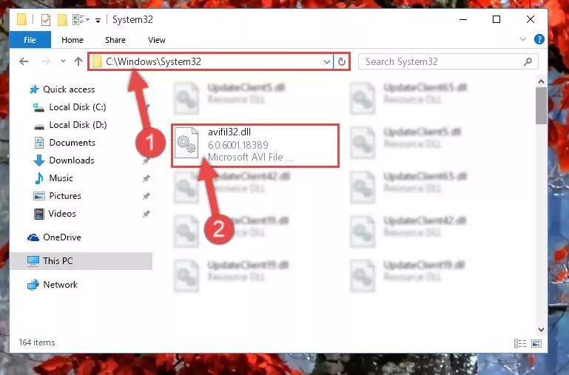Switch to the View ribbon tab
569x375 pixels.
click(x=157, y=40)
